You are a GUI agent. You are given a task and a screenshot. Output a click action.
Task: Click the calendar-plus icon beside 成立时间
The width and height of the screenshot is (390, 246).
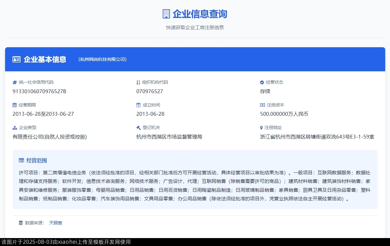pos(138,105)
